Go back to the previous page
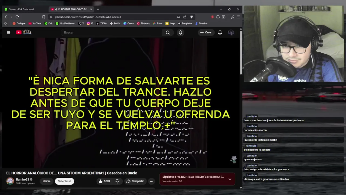This screenshot has width=346, height=195. click(x=6, y=17)
